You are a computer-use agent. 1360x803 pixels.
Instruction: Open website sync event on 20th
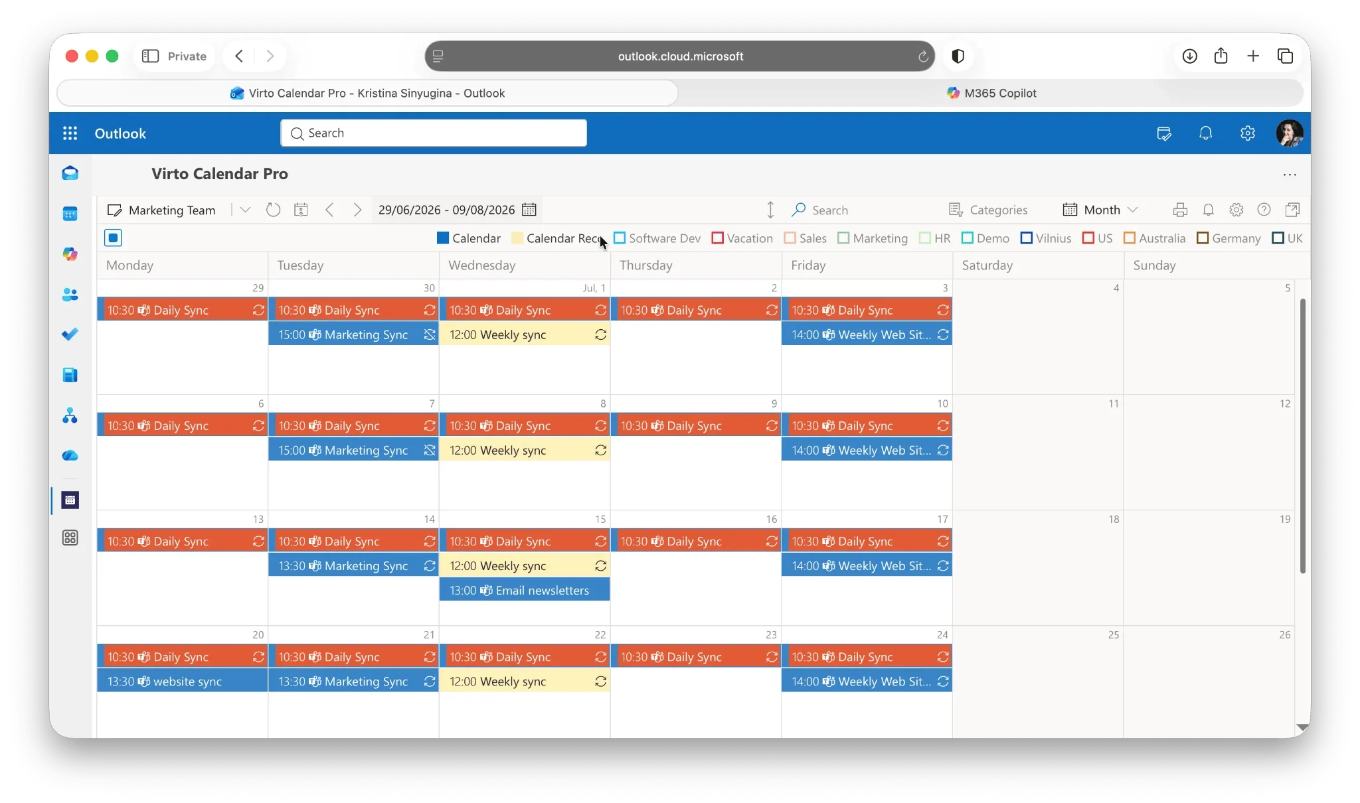coord(183,681)
